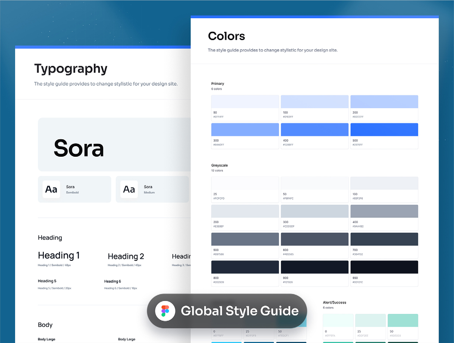
Task: Pick the Greyscale 50 swatch #F8FAFC
Action: click(315, 190)
